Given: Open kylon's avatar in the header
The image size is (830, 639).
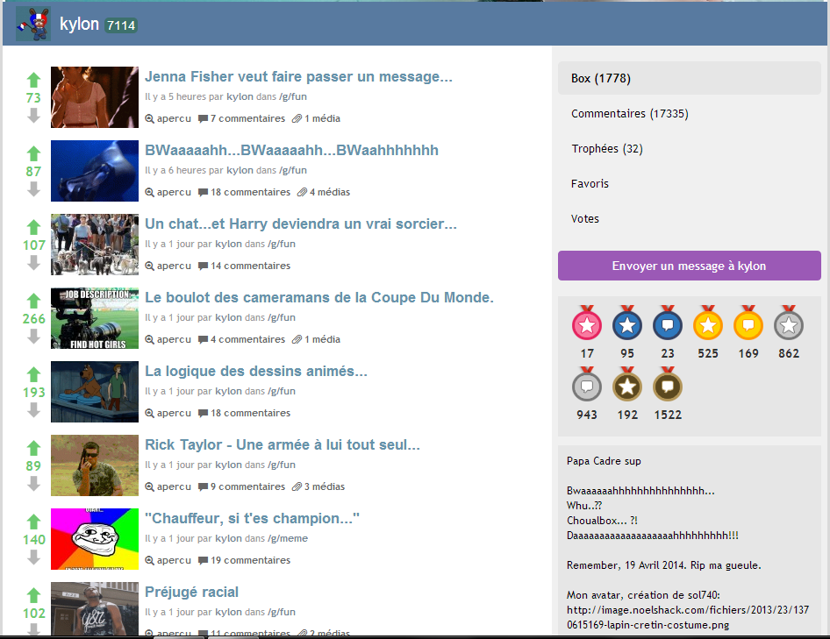Looking at the screenshot, I should click(32, 25).
